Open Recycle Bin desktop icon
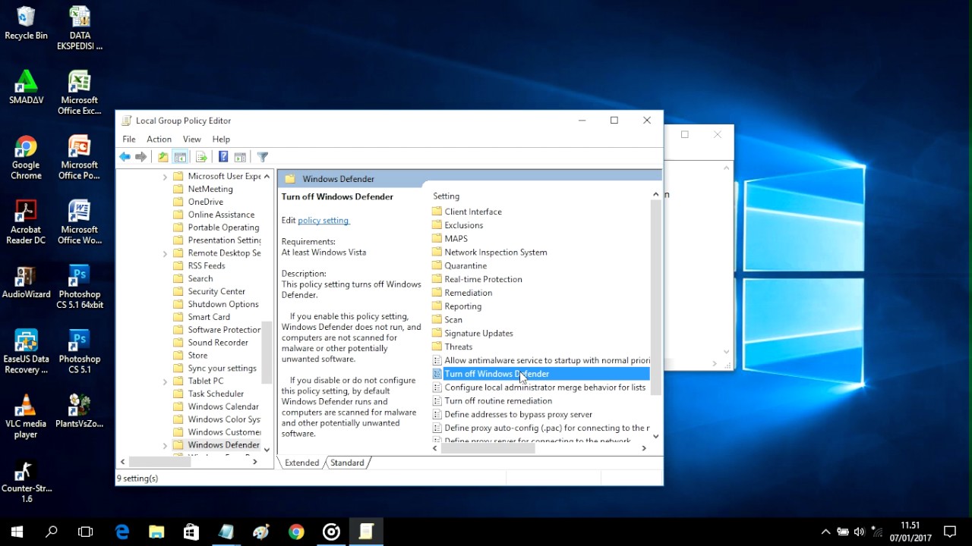The image size is (972, 546). [26, 23]
